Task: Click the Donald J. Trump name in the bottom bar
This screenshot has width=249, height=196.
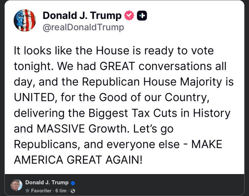Action: pos(47,182)
